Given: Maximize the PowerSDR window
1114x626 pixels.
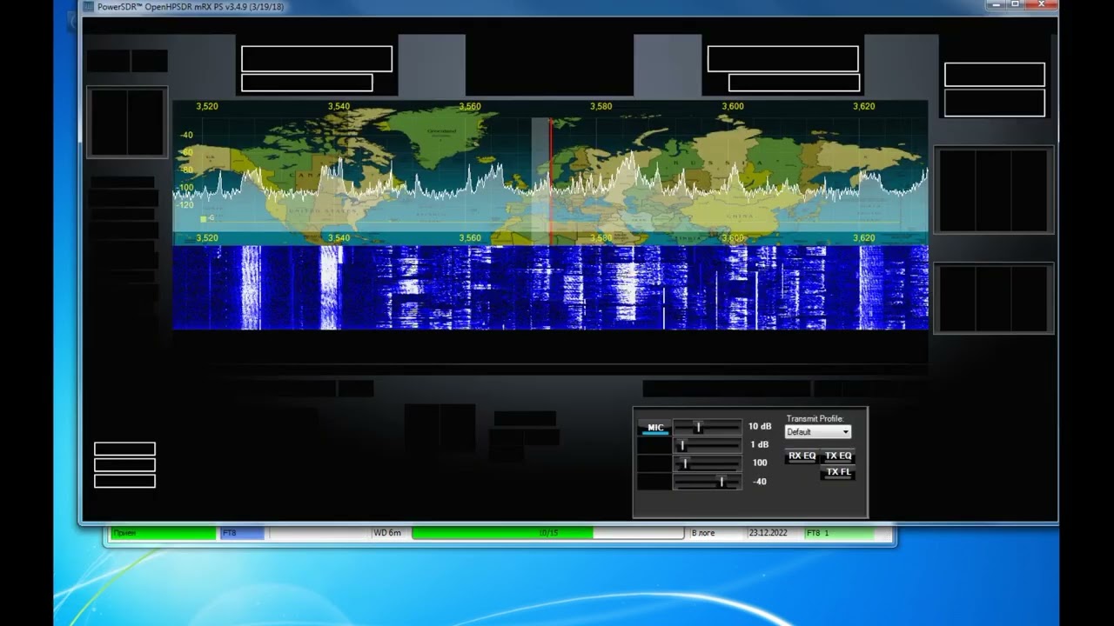Looking at the screenshot, I should tap(1016, 5).
